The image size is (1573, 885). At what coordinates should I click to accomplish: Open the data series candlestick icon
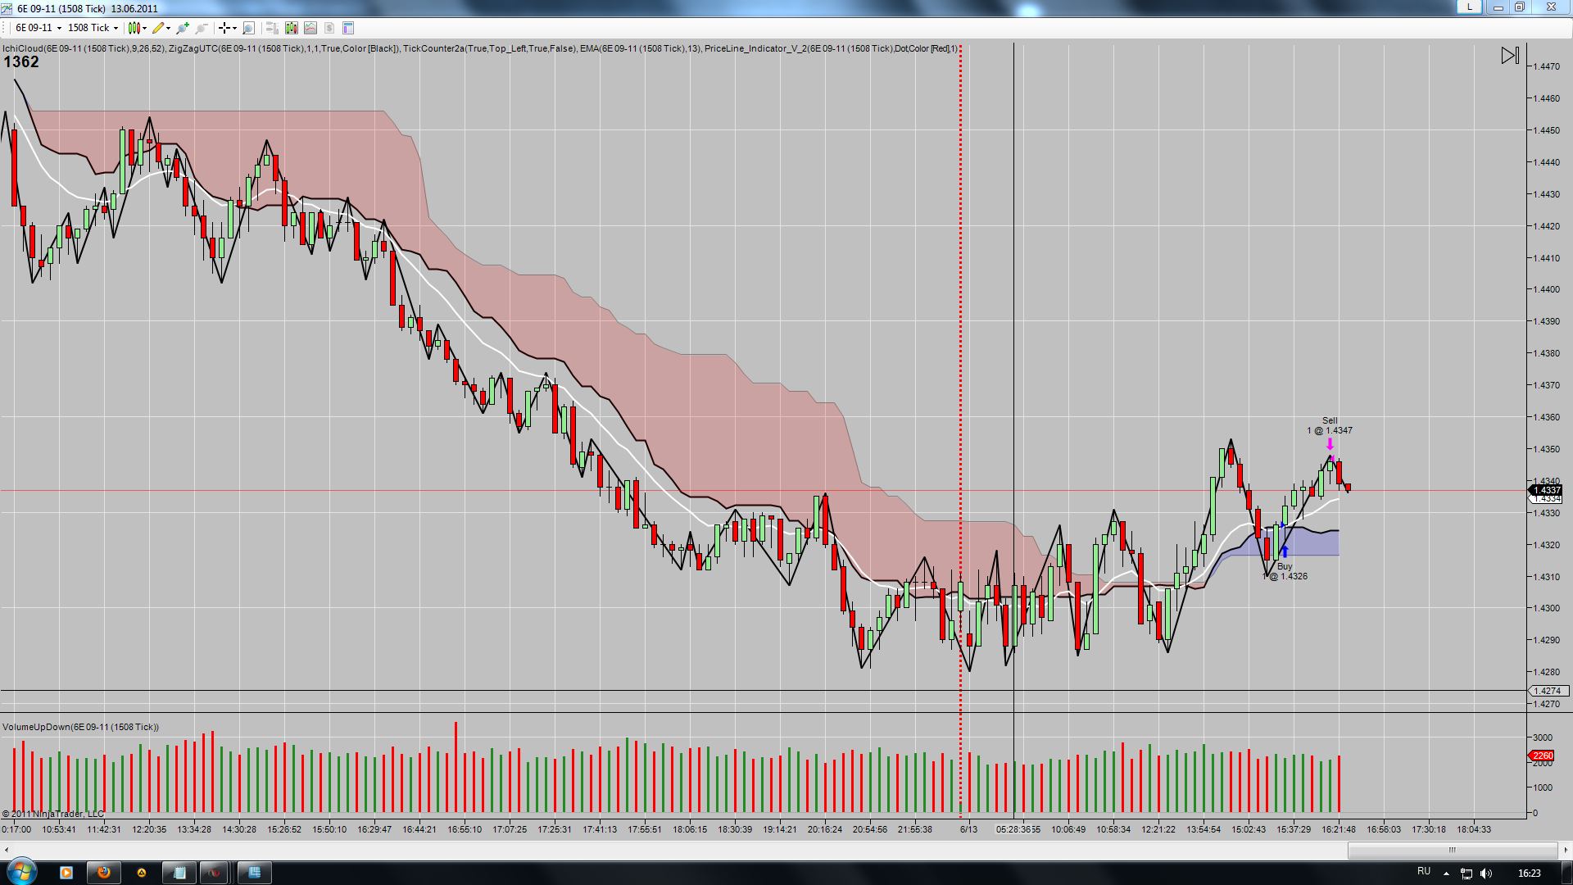click(291, 28)
